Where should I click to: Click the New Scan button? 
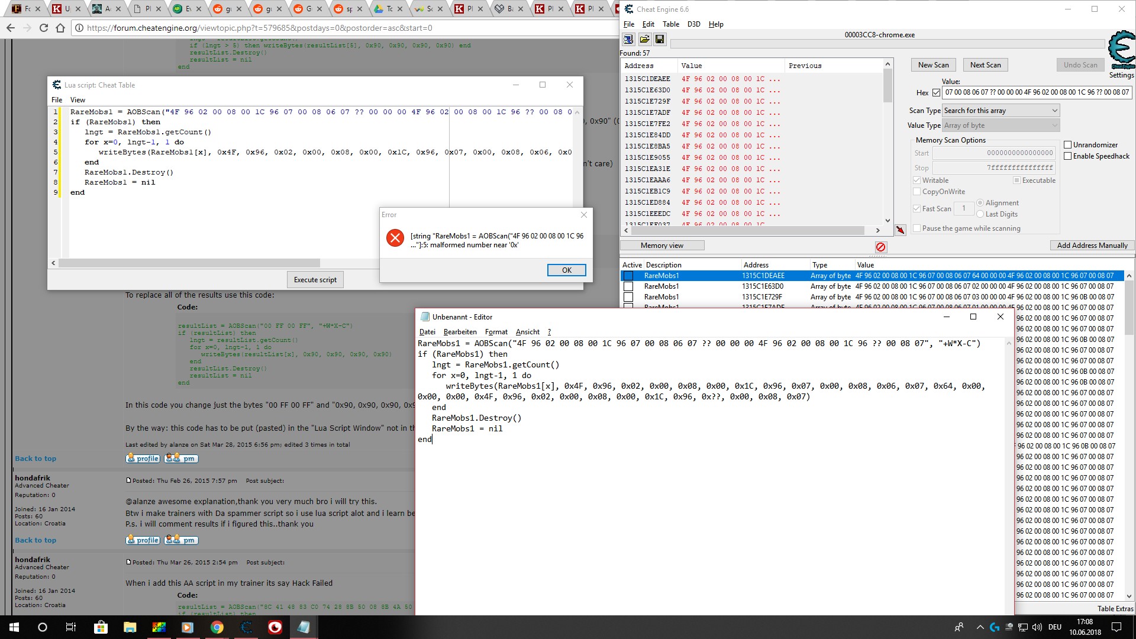933,65
